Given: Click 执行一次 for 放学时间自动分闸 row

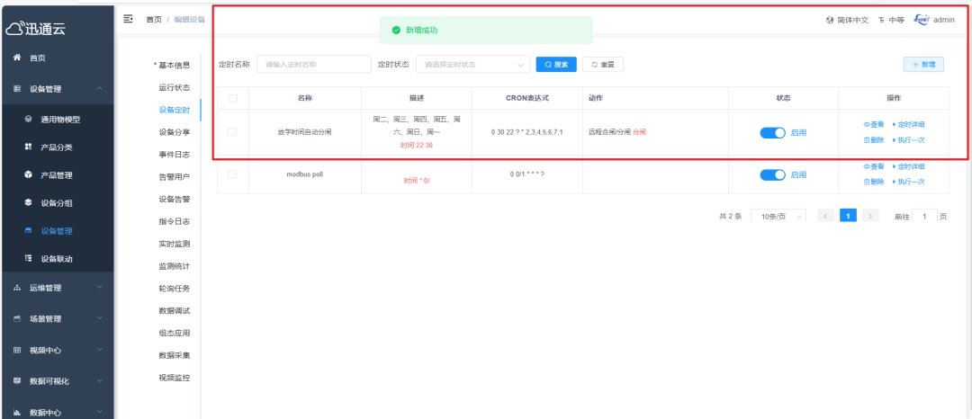Looking at the screenshot, I should pos(908,140).
